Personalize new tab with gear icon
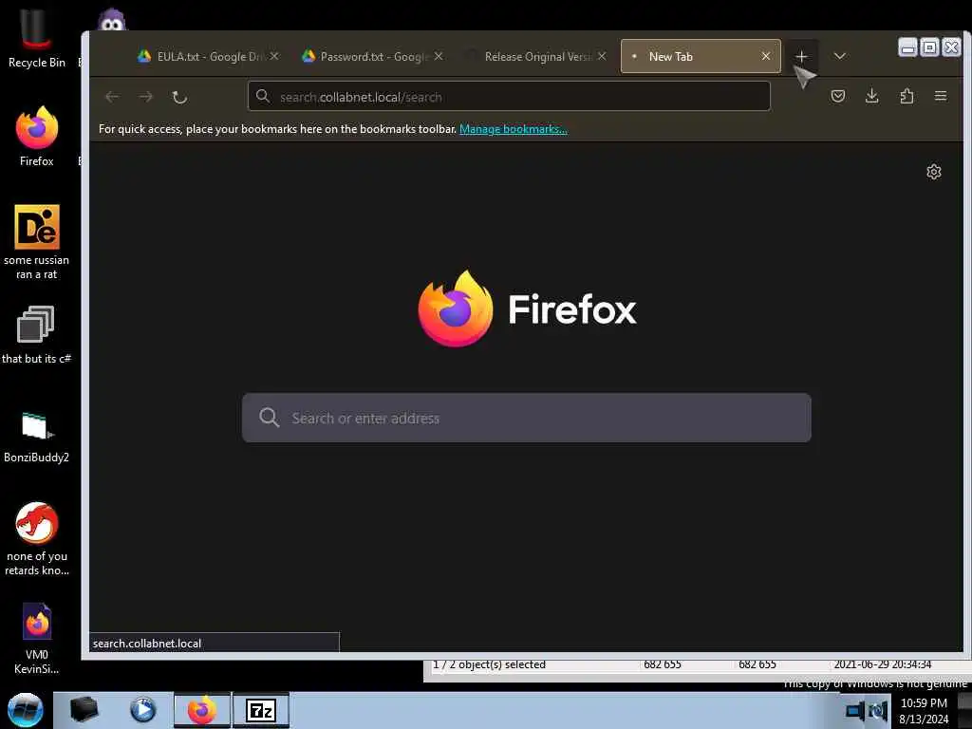The width and height of the screenshot is (972, 729). (x=934, y=172)
